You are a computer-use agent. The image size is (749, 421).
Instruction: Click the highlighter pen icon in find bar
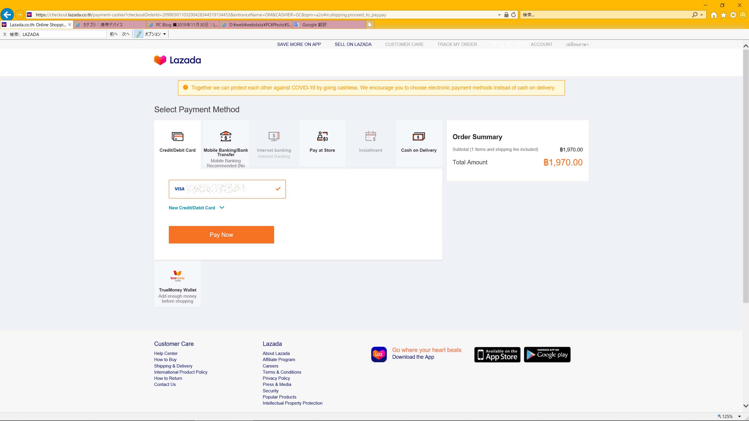(139, 34)
